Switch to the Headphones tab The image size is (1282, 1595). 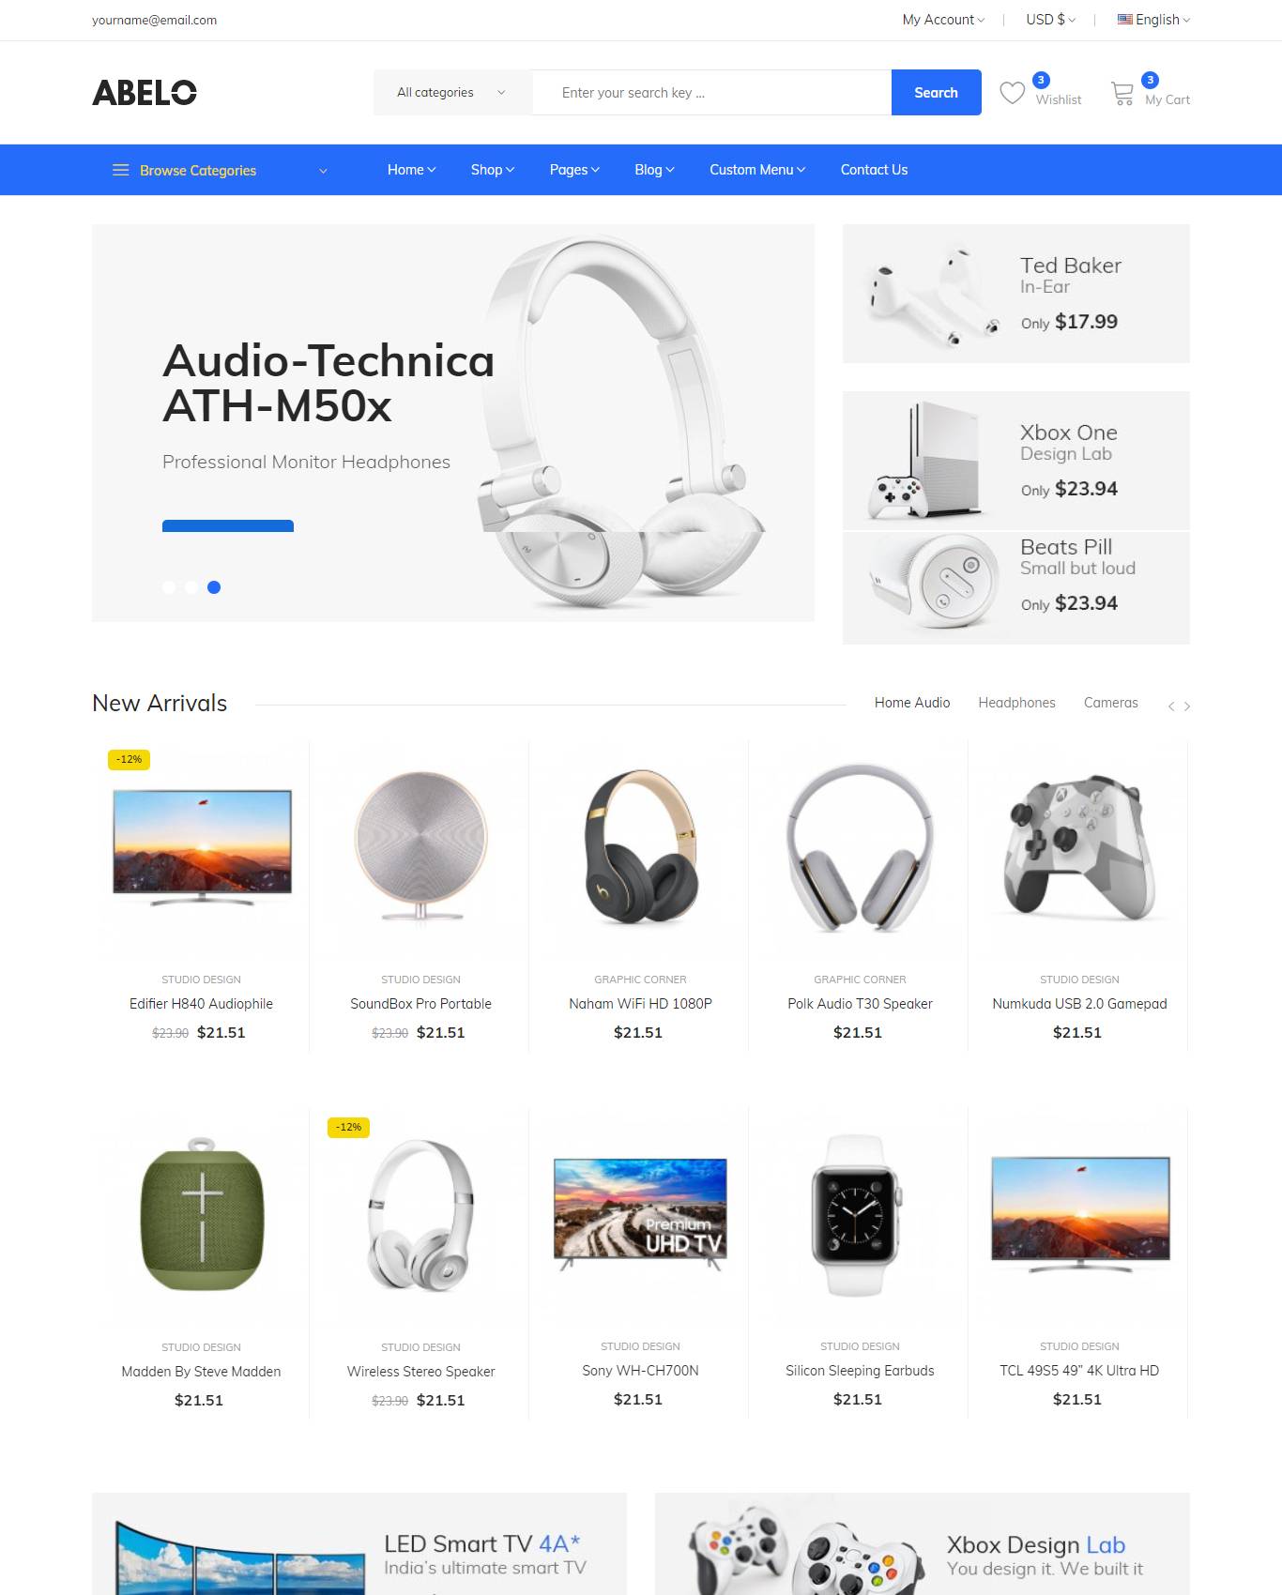tap(1016, 703)
